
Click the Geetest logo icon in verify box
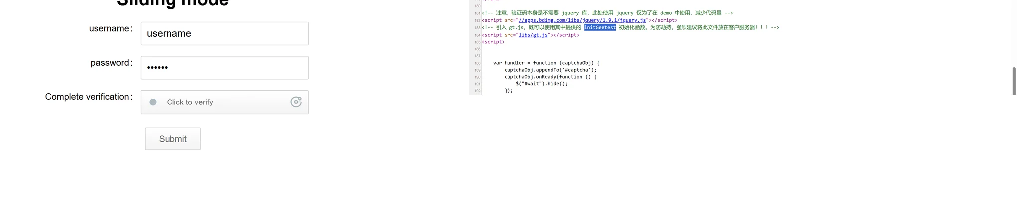[296, 102]
